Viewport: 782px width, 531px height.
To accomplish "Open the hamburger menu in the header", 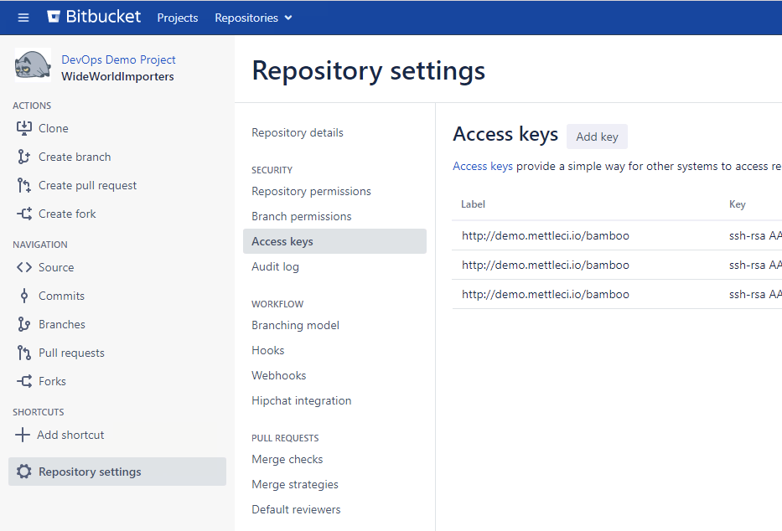I will click(23, 18).
